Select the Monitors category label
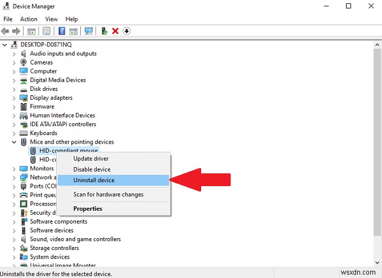 click(x=42, y=168)
